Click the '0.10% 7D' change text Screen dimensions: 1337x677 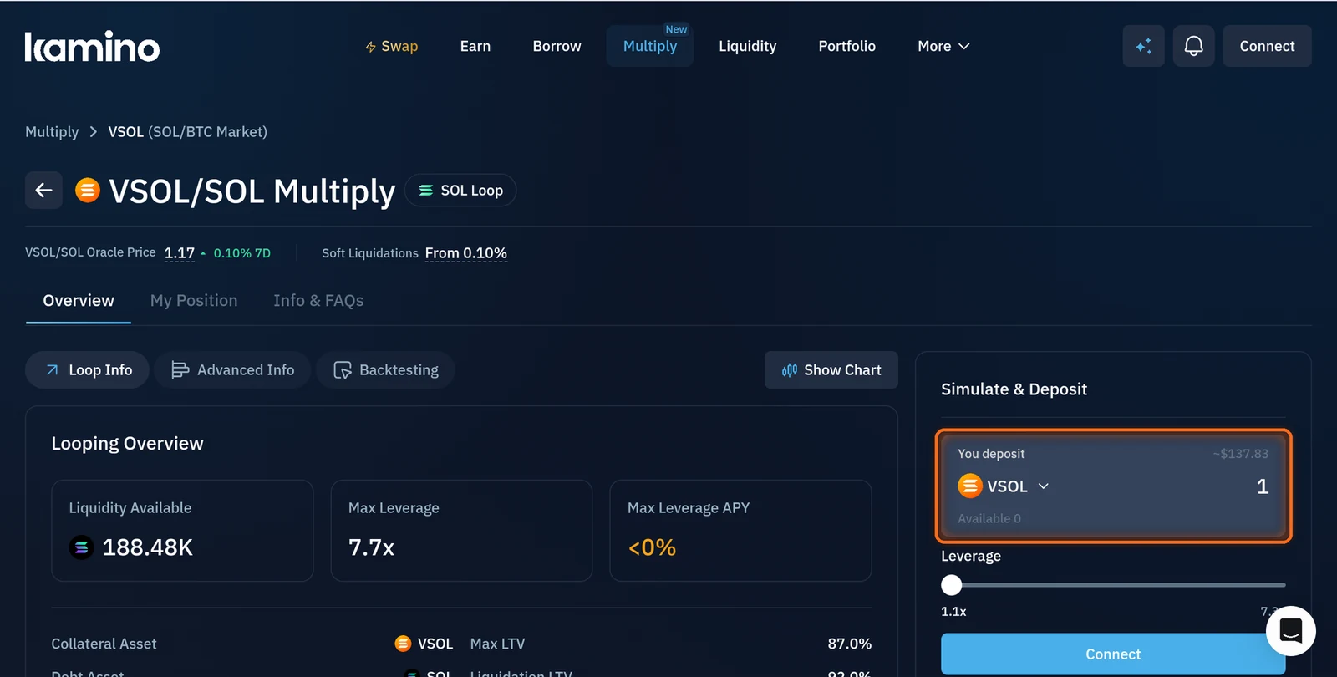point(241,253)
